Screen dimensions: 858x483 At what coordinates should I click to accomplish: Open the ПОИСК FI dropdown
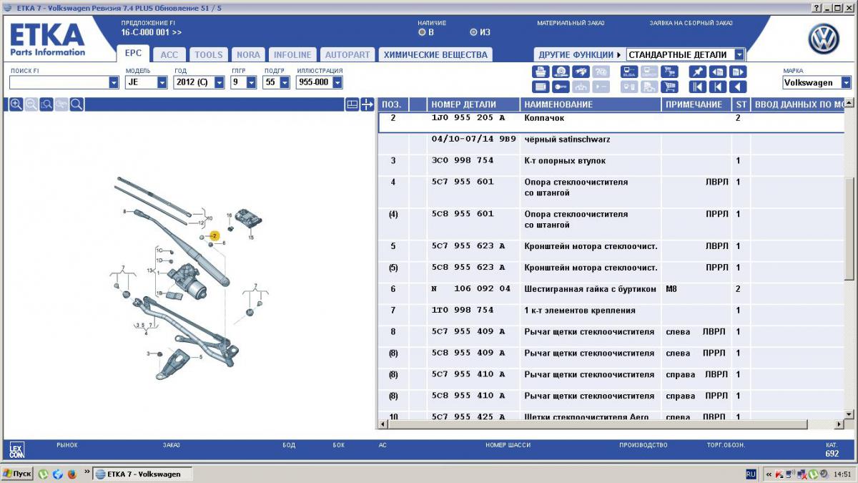pyautogui.click(x=114, y=83)
